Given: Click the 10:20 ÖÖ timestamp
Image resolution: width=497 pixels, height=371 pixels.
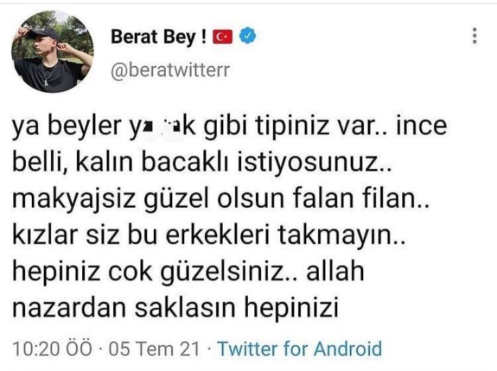Looking at the screenshot, I should pyautogui.click(x=52, y=348).
